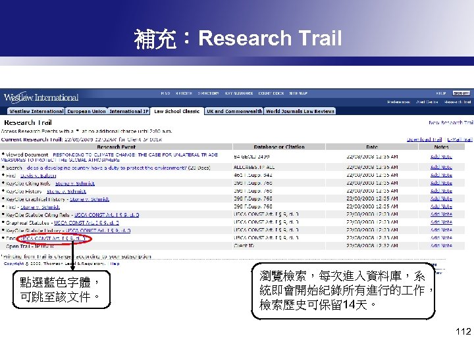Click the Help link in footer
474x355 pixels.
pos(115,264)
